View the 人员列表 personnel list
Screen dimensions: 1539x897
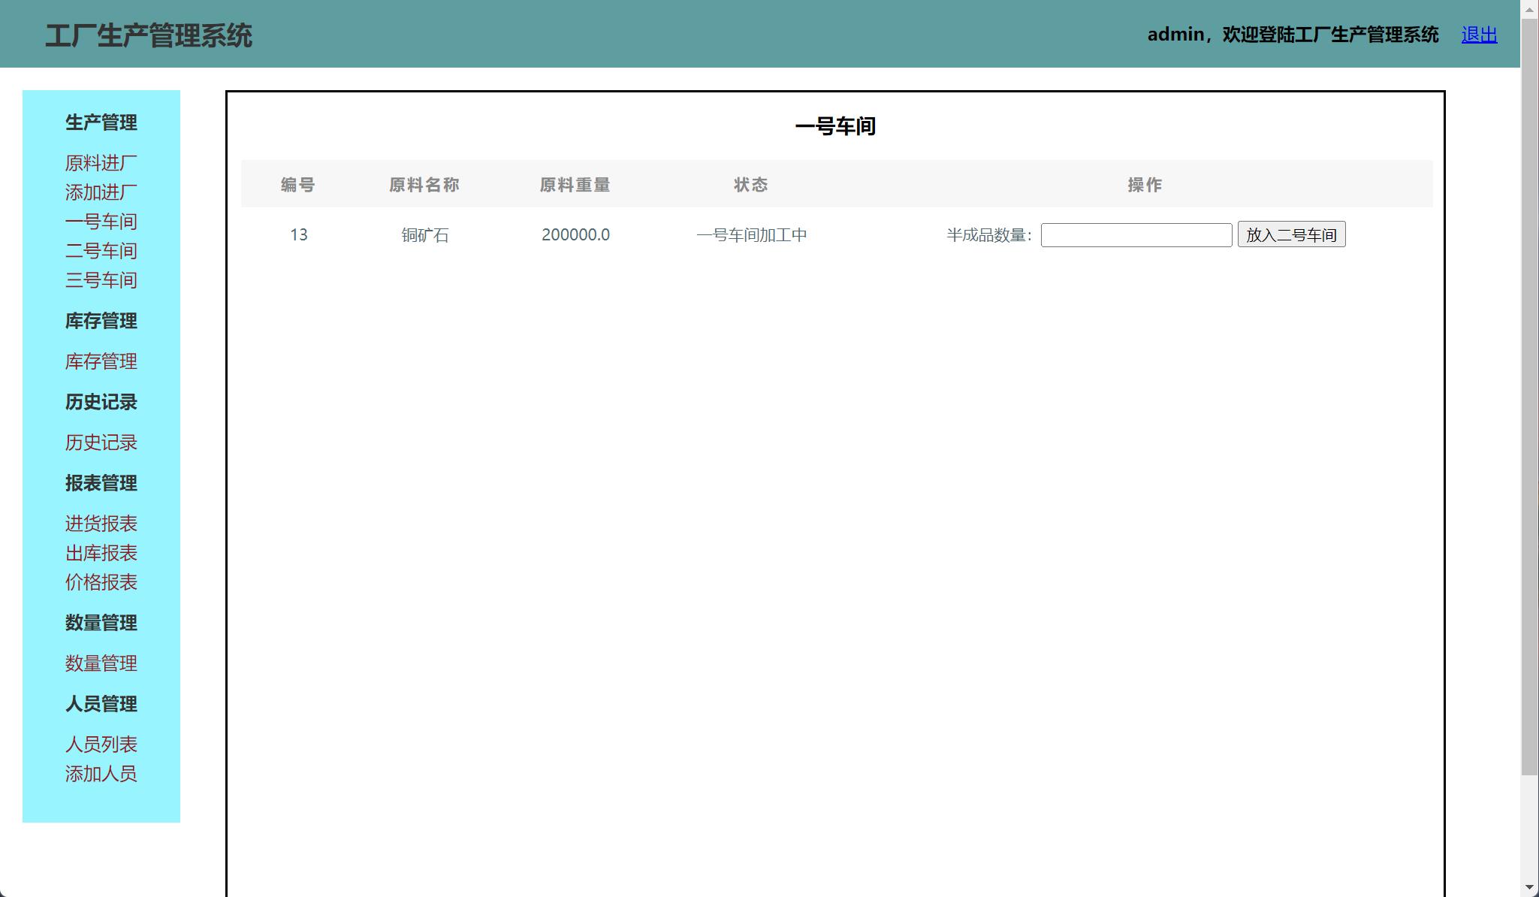101,744
